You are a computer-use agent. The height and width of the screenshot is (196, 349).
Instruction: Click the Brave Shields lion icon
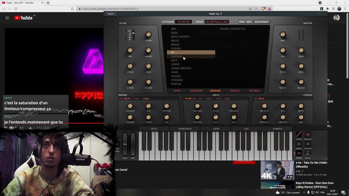click(x=263, y=9)
